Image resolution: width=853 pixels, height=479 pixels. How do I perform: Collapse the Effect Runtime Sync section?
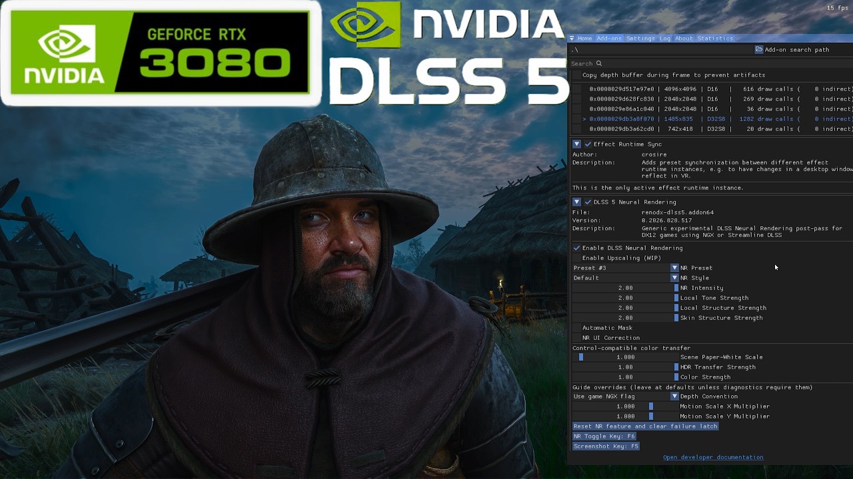pos(577,144)
